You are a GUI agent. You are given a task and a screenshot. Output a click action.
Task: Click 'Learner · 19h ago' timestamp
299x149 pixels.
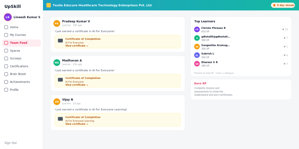pyautogui.click(x=72, y=25)
